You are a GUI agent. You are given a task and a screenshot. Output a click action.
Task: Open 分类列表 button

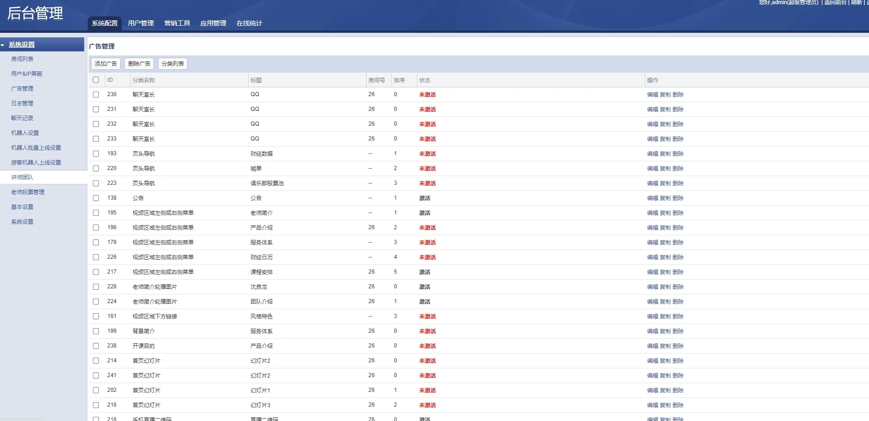click(172, 64)
